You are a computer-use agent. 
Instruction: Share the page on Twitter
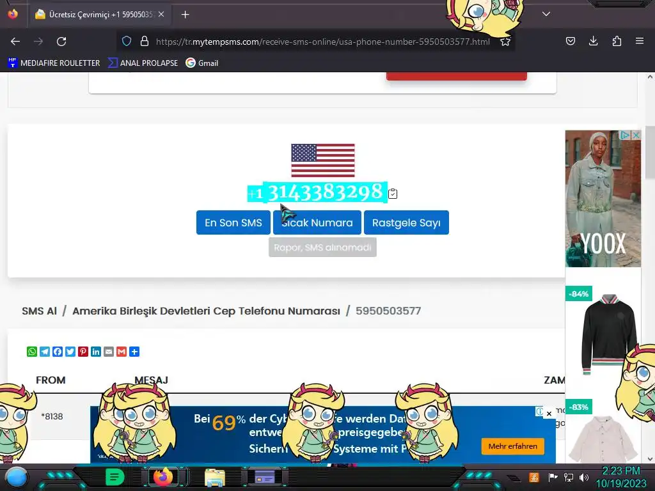point(70,352)
